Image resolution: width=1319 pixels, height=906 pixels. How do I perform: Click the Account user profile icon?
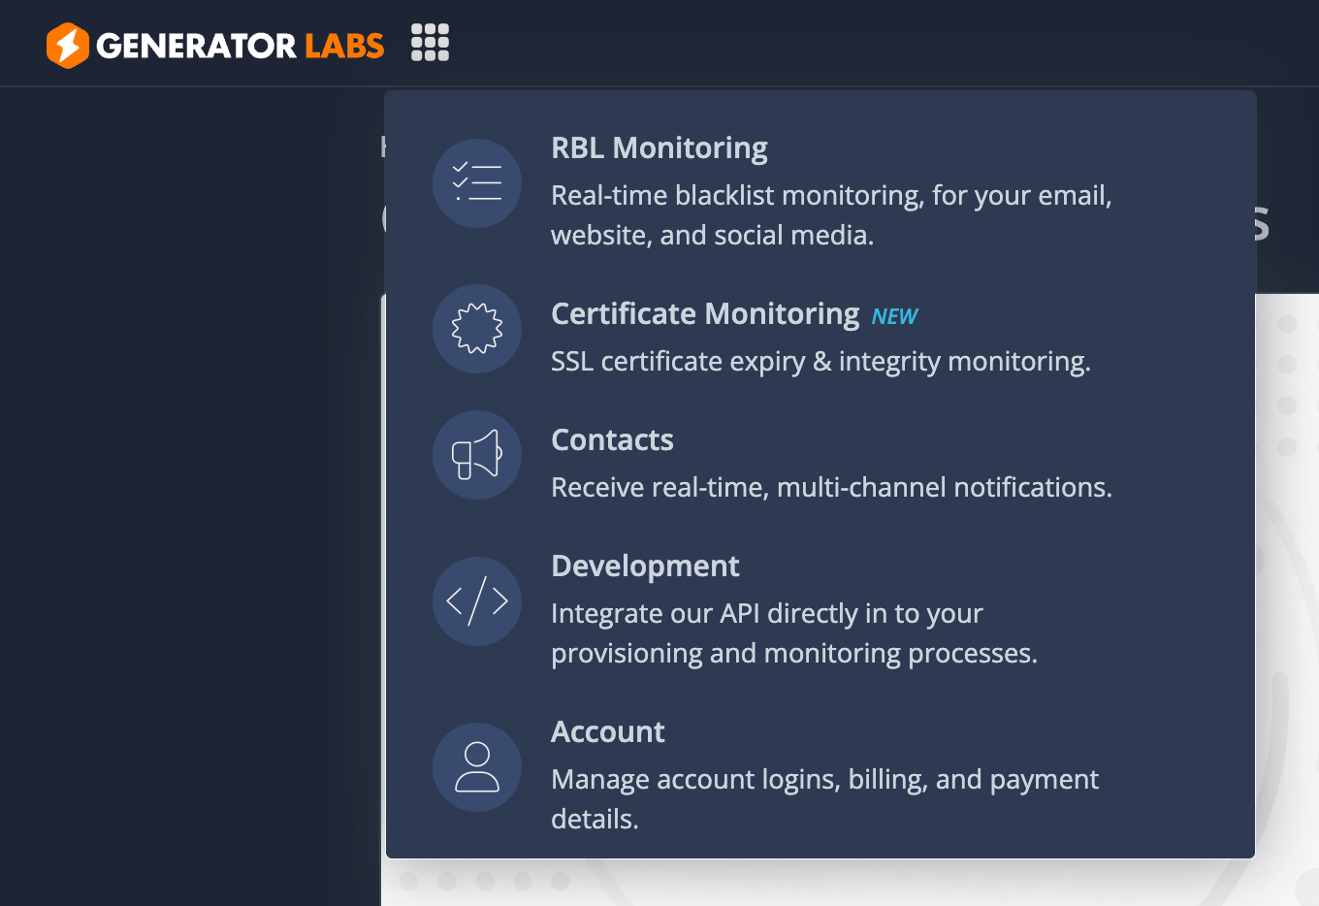pyautogui.click(x=477, y=767)
